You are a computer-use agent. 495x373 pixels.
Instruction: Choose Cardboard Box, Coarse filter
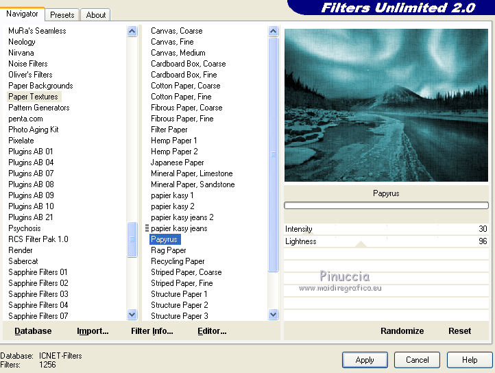point(189,64)
